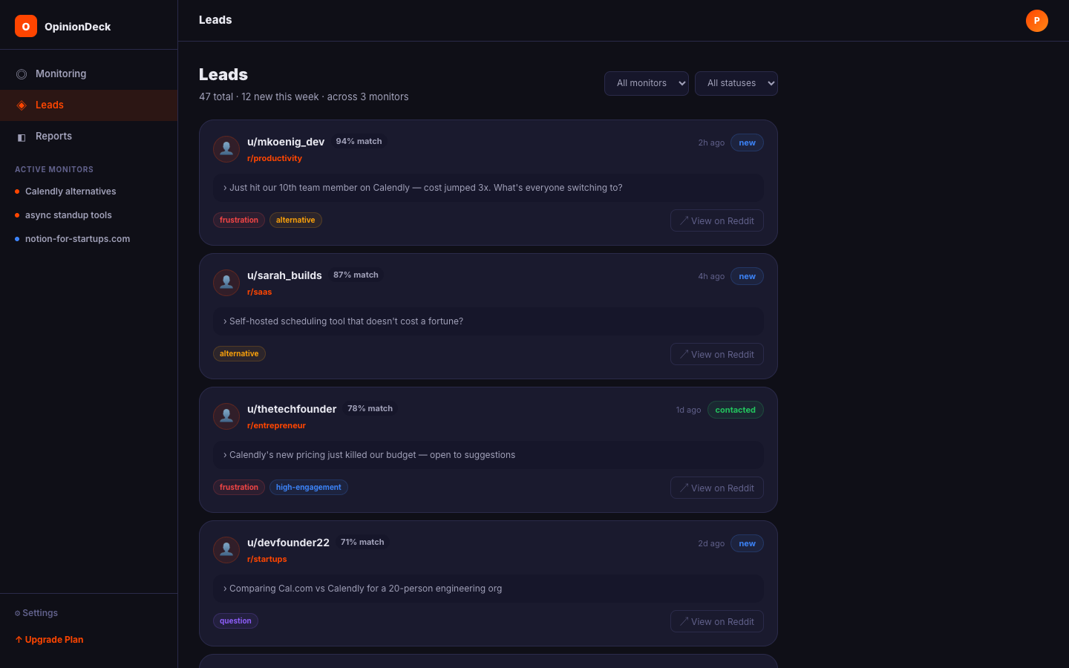The height and width of the screenshot is (668, 1069).
Task: Click the orange Leads diamond icon
Action: (21, 105)
